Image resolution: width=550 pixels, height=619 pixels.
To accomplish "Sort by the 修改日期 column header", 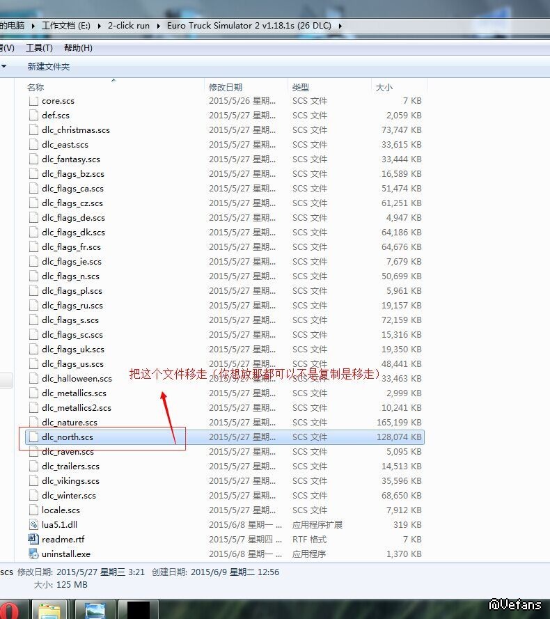I will (x=226, y=87).
